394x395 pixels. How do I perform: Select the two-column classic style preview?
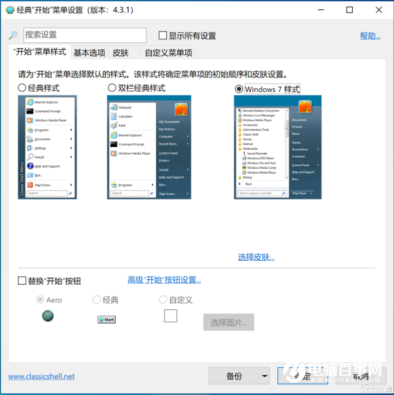[149, 146]
